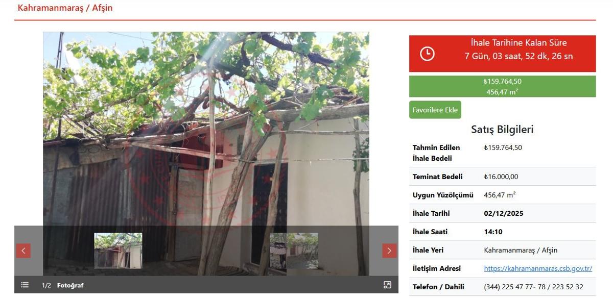Select the second photo thumbnail

(x=294, y=251)
